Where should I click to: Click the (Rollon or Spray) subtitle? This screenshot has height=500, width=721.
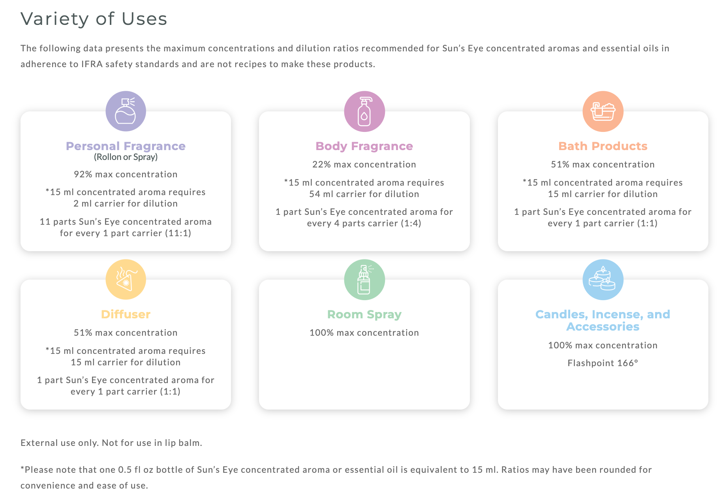126,157
